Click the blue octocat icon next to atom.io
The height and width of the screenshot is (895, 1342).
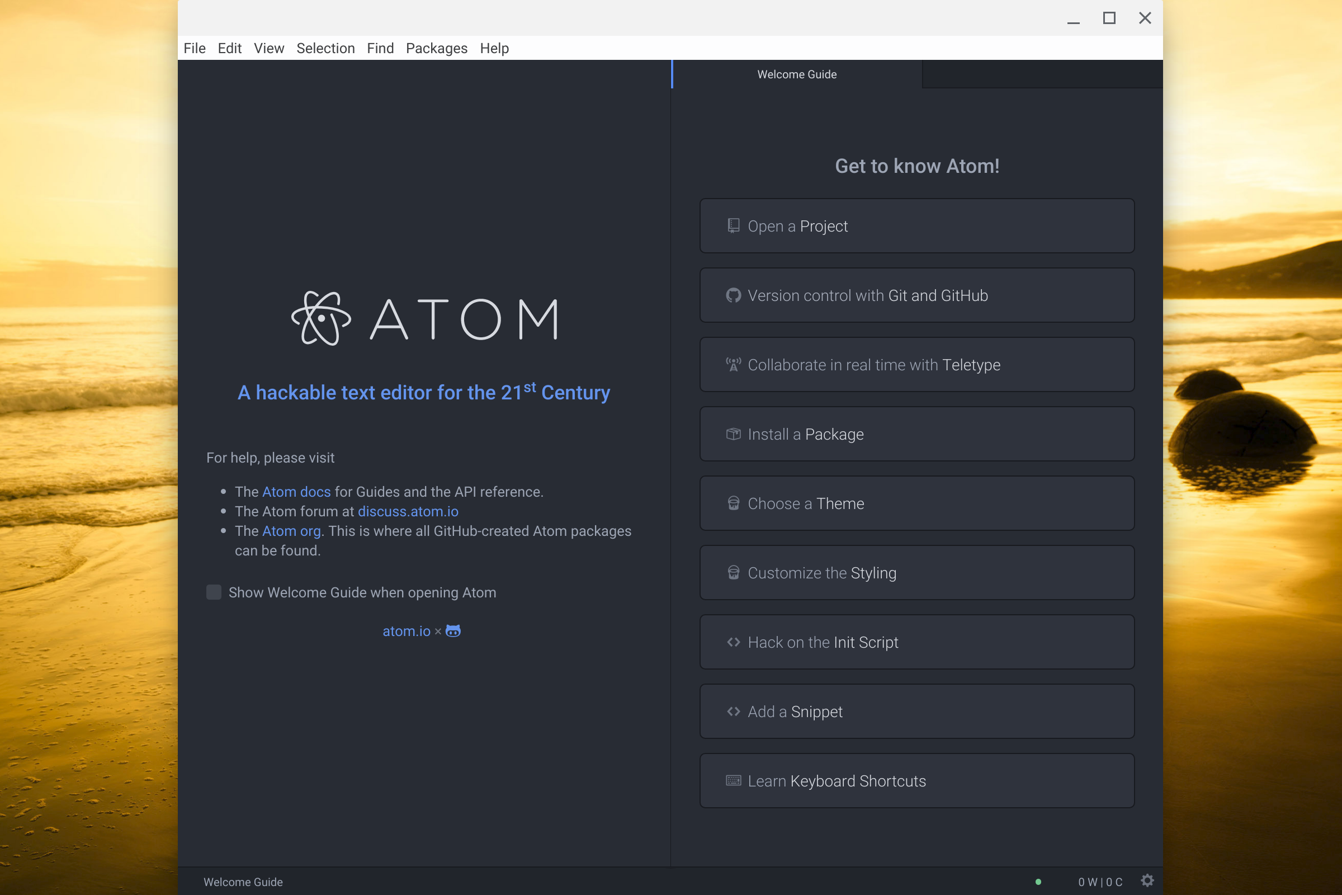click(x=453, y=631)
